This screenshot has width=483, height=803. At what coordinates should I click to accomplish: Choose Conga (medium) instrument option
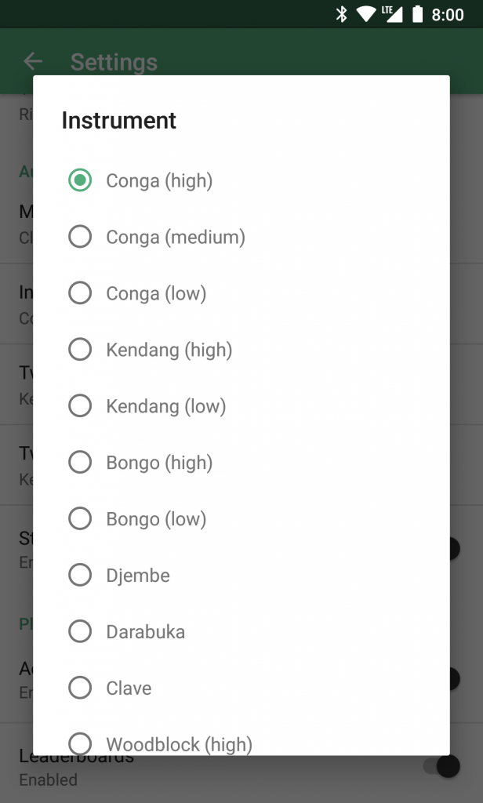pyautogui.click(x=80, y=237)
